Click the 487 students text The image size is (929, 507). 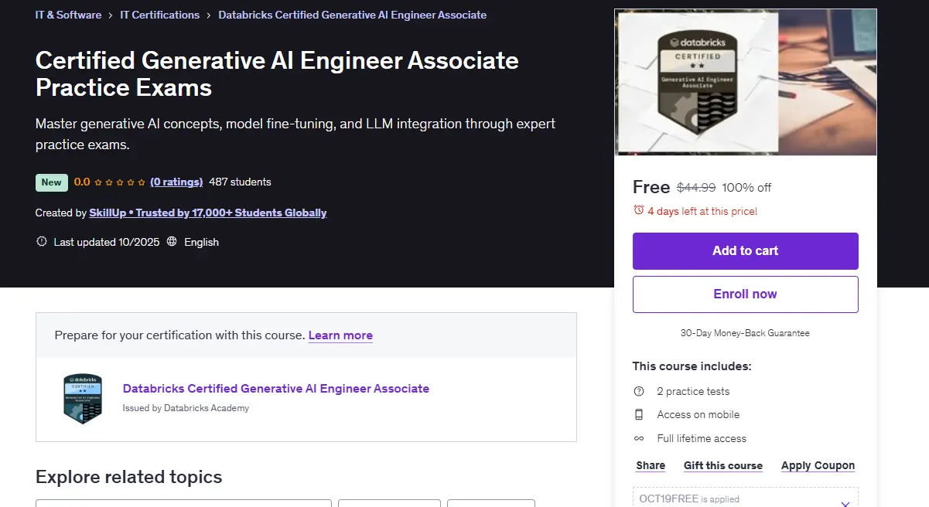coord(240,182)
